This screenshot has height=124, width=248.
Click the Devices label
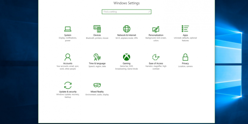pyautogui.click(x=97, y=35)
